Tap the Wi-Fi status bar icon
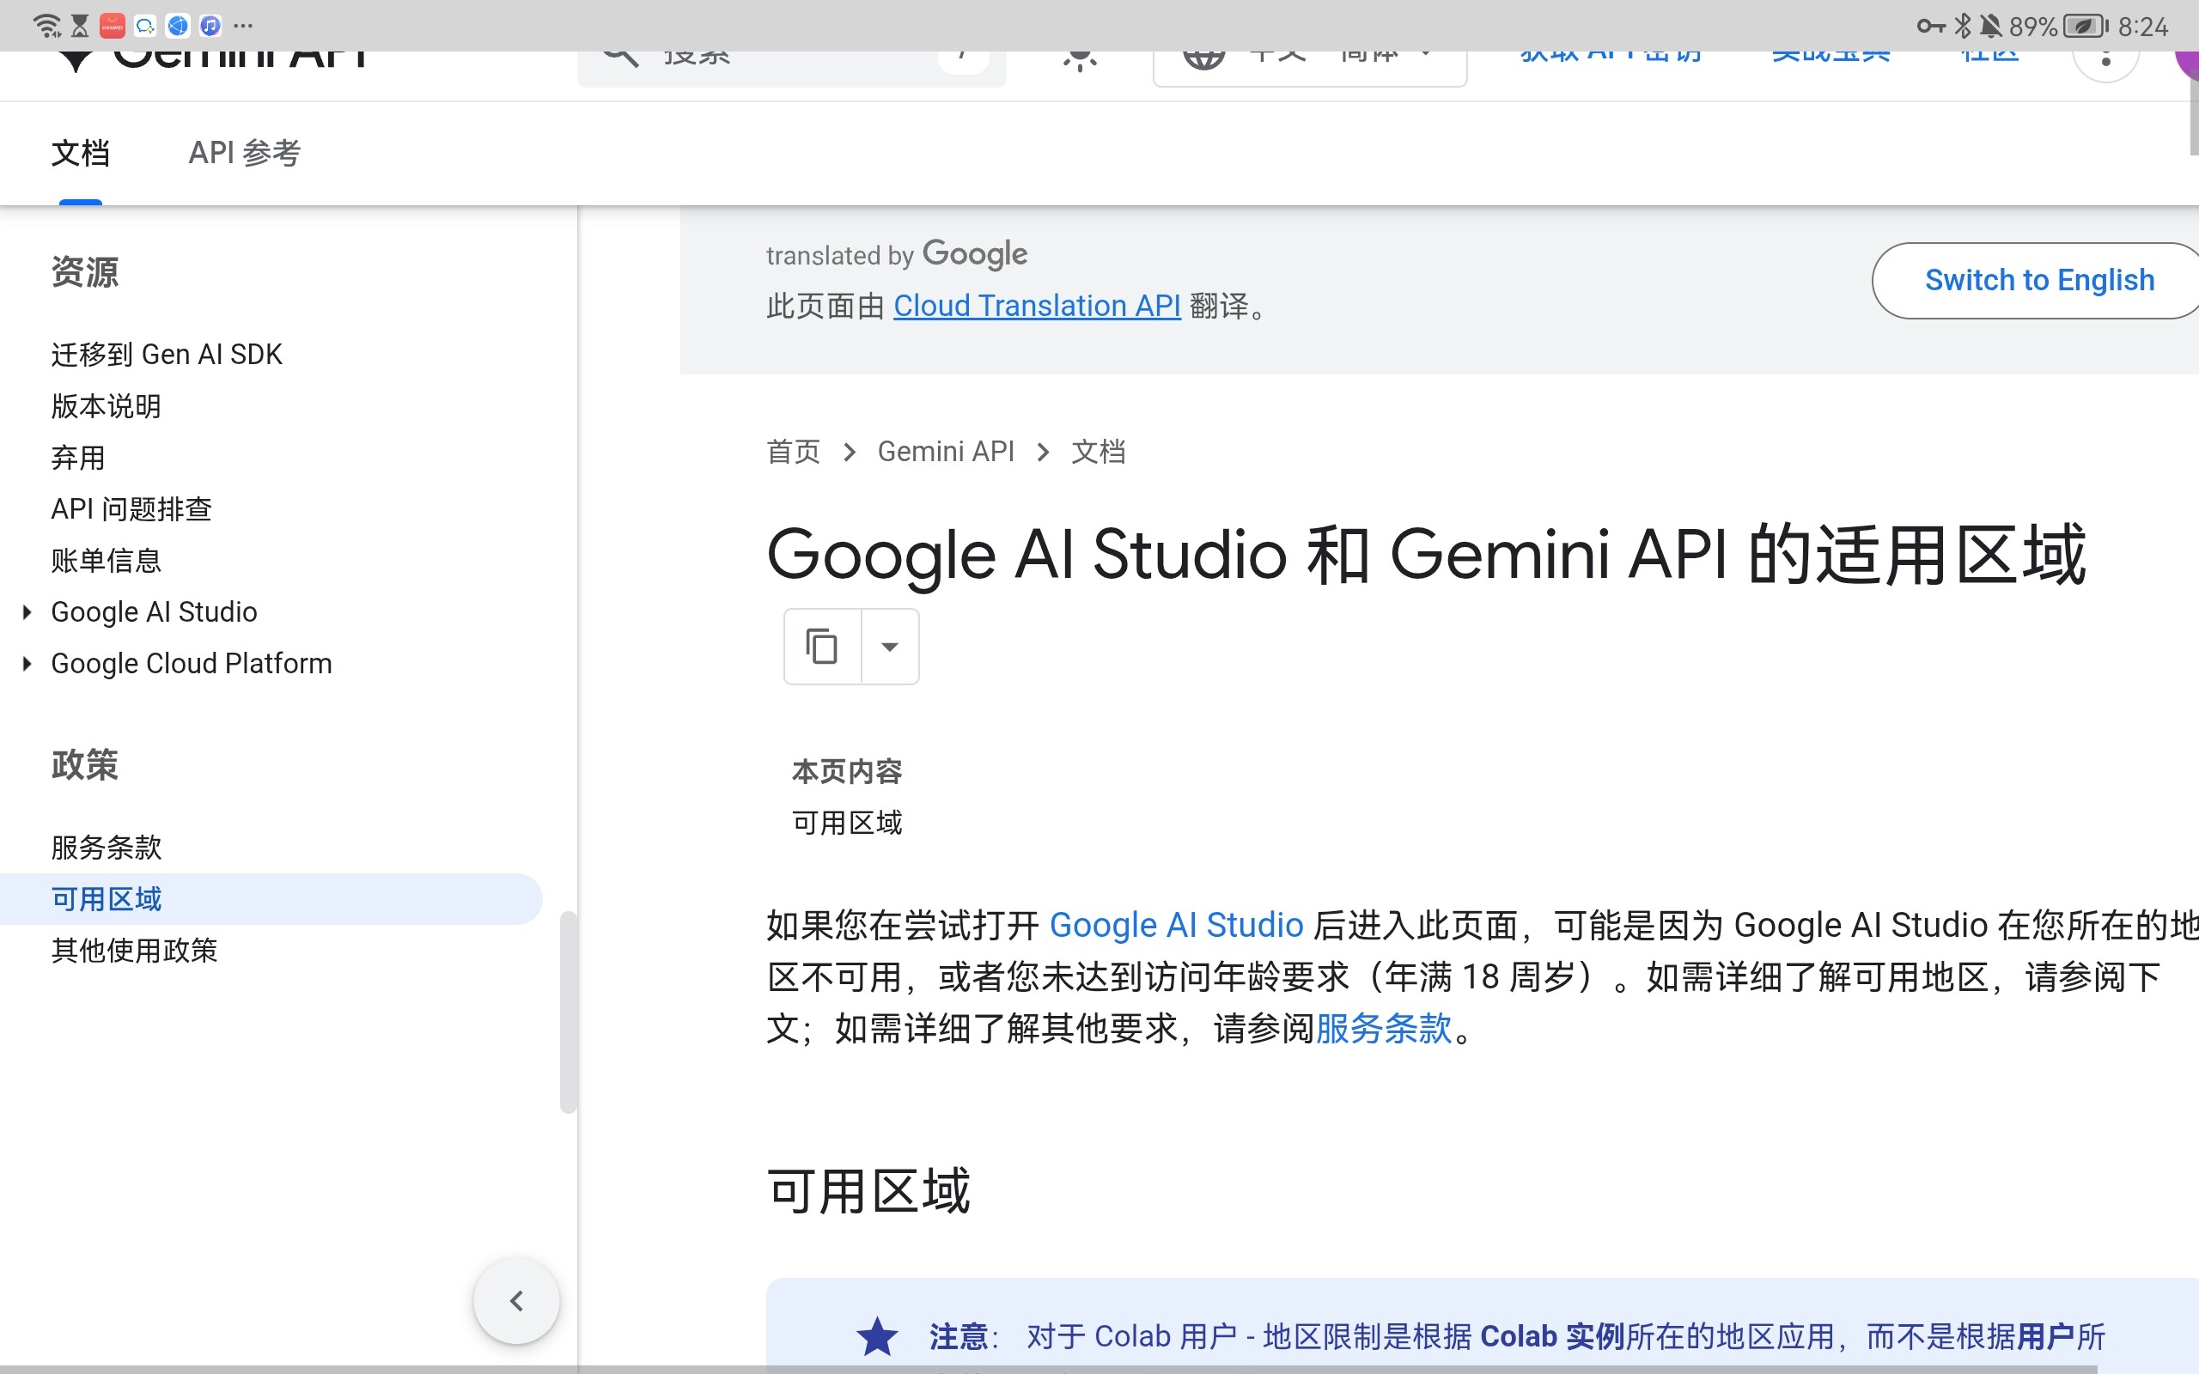Viewport: 2199px width, 1374px height. click(46, 26)
